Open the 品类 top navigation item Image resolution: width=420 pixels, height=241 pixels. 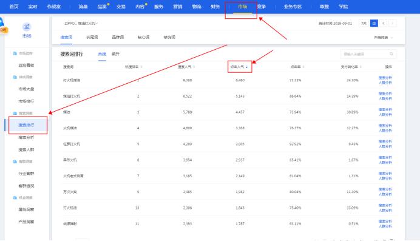(102, 7)
